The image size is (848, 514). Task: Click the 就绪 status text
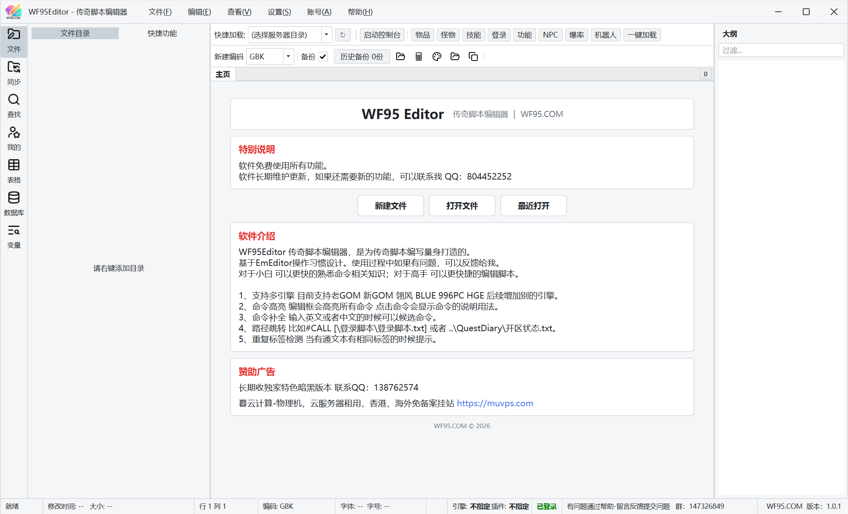pyautogui.click(x=12, y=506)
